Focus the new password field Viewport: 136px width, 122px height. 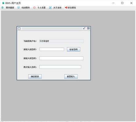point(61,58)
